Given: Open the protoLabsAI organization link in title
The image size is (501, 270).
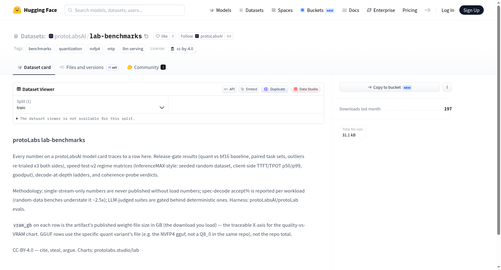Looking at the screenshot, I should (70, 36).
